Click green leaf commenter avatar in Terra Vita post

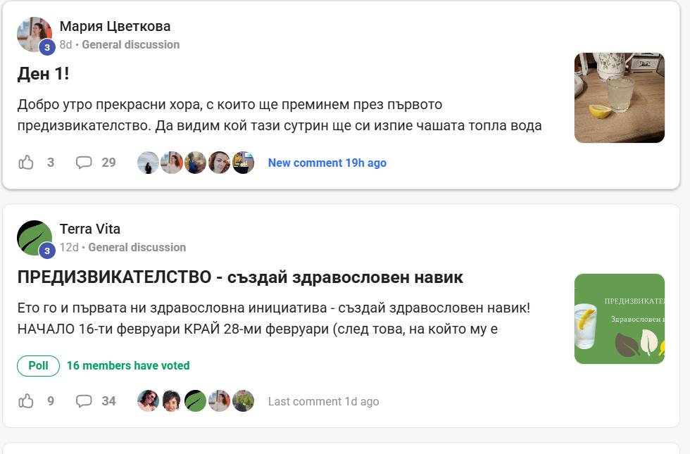(x=195, y=401)
